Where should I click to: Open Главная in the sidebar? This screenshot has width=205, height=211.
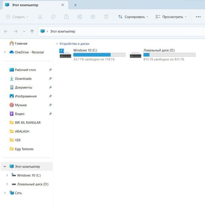(19, 43)
